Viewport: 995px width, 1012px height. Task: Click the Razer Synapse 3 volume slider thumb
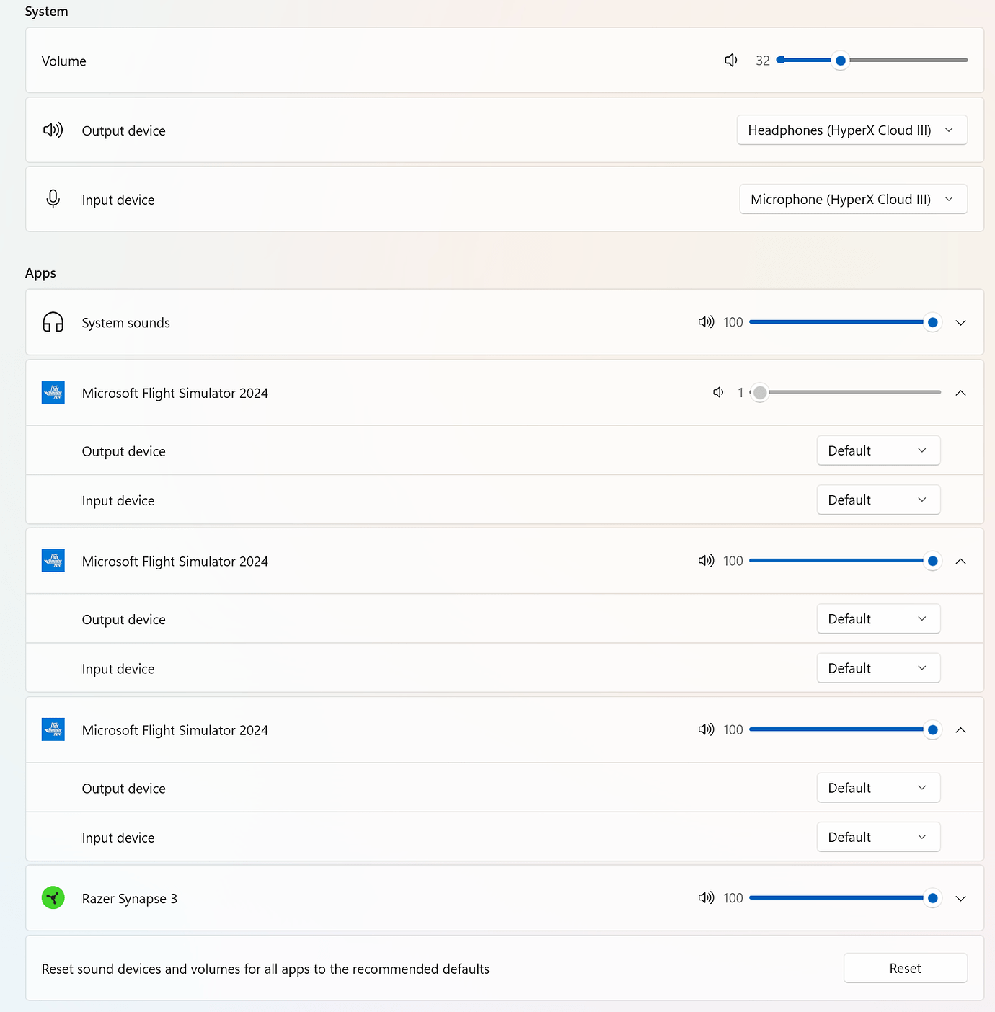coord(932,898)
